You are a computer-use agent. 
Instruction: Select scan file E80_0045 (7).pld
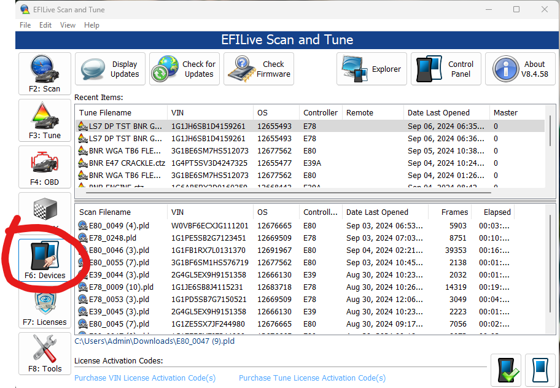(310, 324)
